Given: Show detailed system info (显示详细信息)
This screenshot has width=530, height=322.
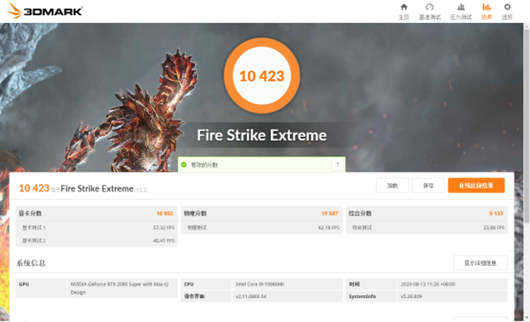Looking at the screenshot, I should tap(480, 263).
